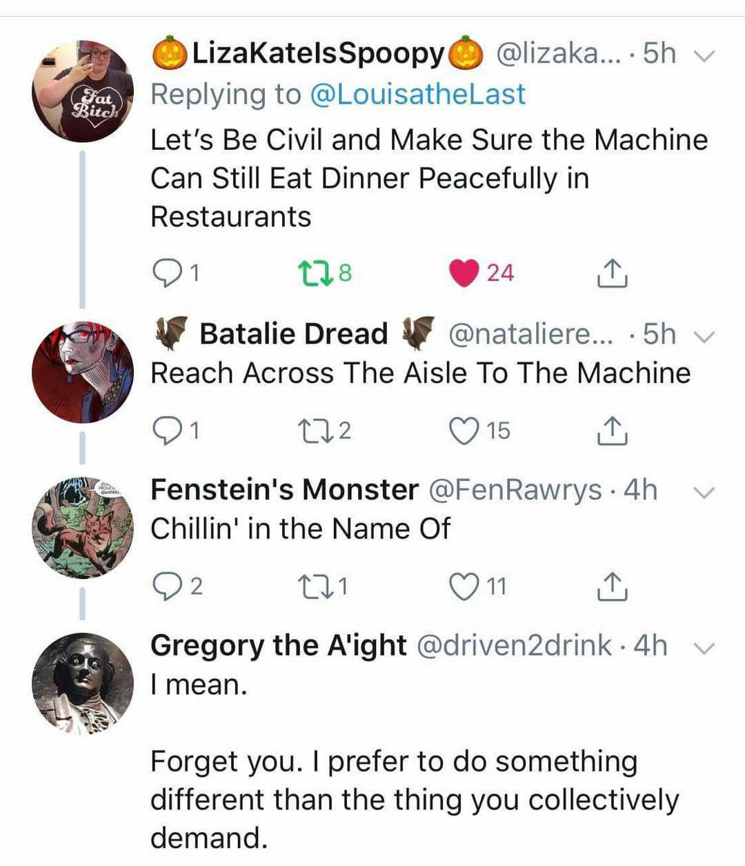Like Batalie Dread's tweet with 15 likes
Screen dimensions: 745x866
(464, 431)
